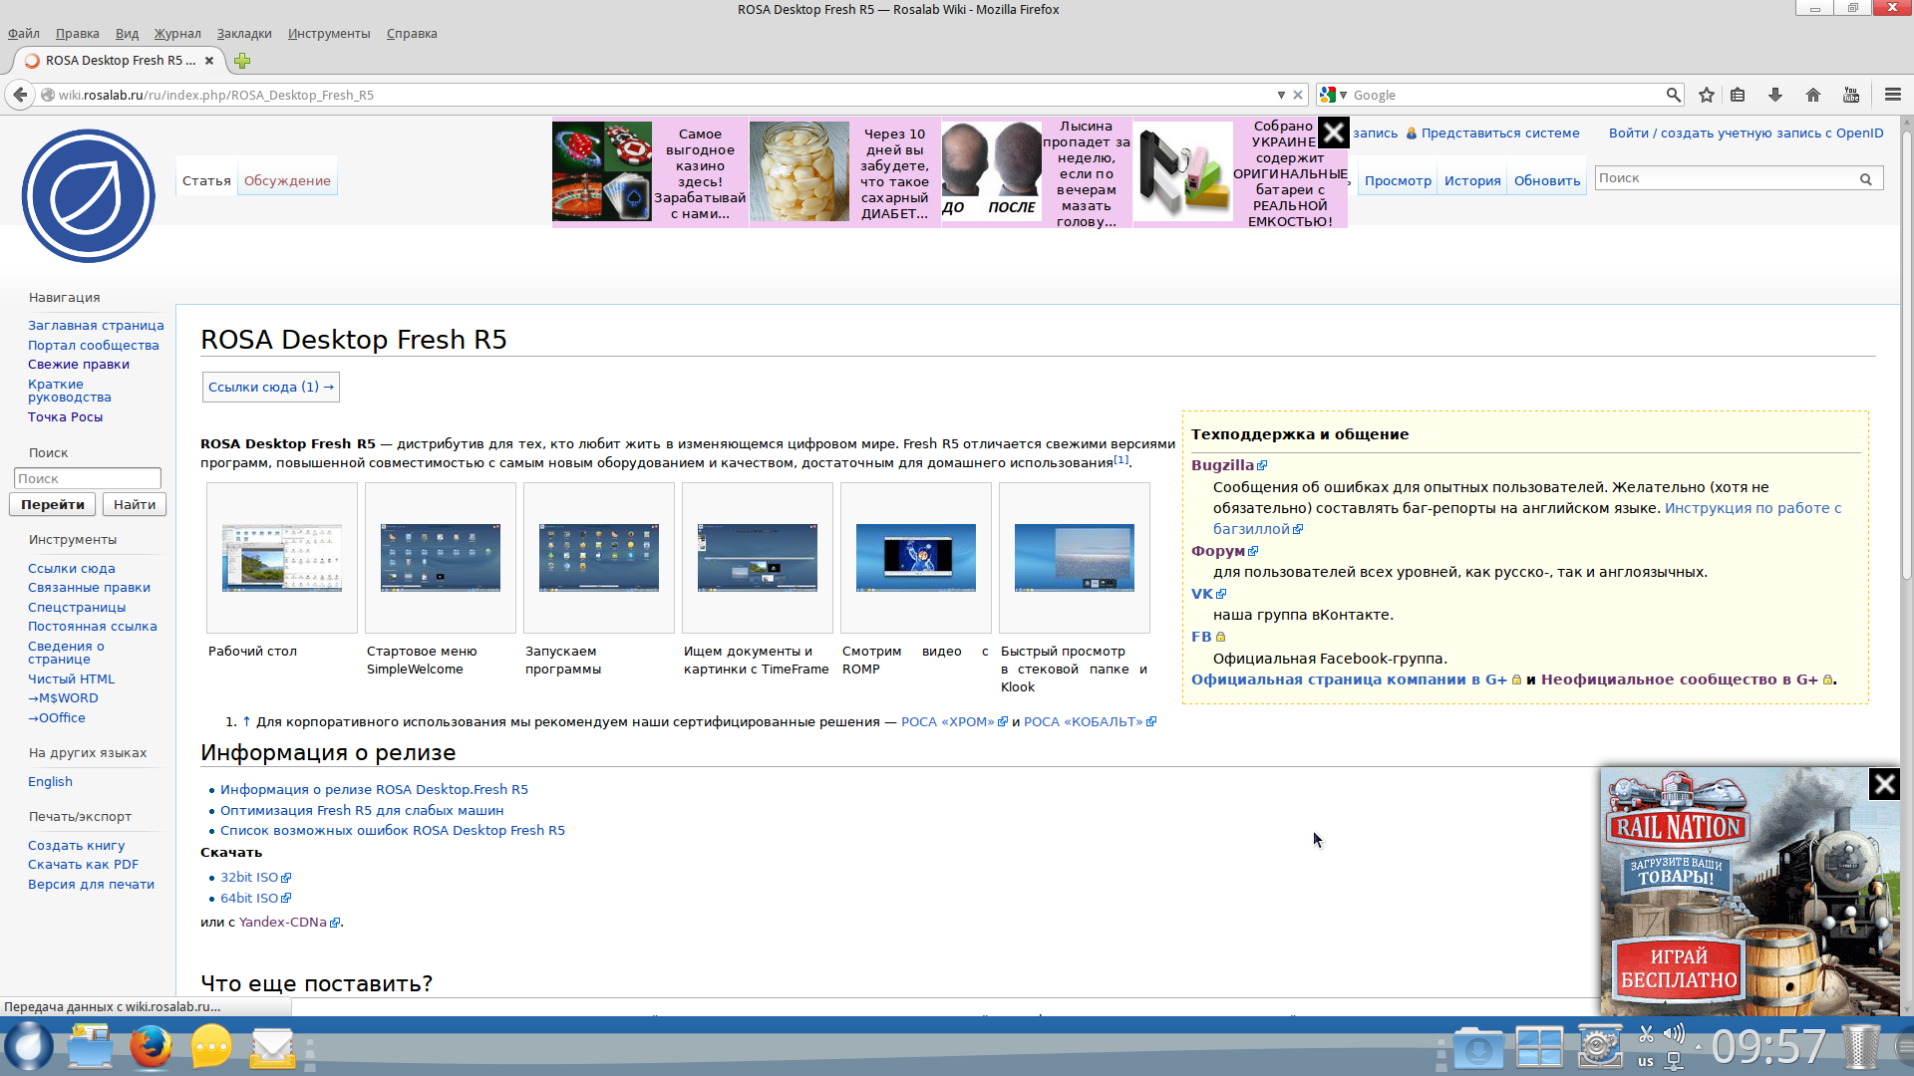Viewport: 1914px width, 1076px height.
Task: Show bookmarks list toolbar icon
Action: pyautogui.click(x=1738, y=95)
